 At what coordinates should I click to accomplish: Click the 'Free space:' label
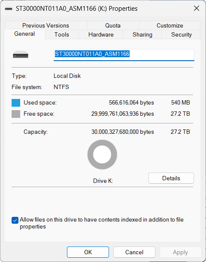39,114
